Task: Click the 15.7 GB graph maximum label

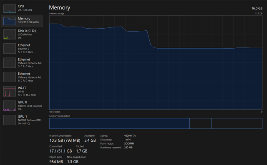Action: pos(259,14)
